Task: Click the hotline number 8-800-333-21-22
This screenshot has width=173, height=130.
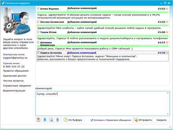Action: point(14,66)
